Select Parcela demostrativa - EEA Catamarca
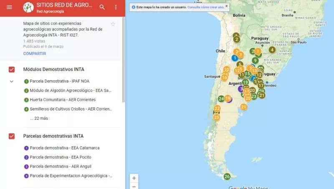 click(64, 148)
